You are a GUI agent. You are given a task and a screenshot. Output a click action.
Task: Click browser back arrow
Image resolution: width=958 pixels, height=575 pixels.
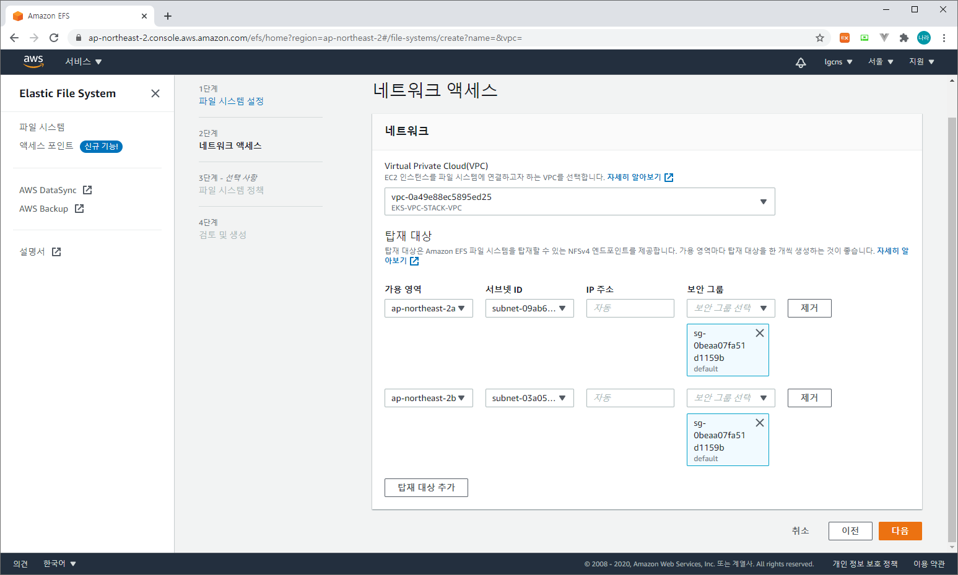(14, 38)
